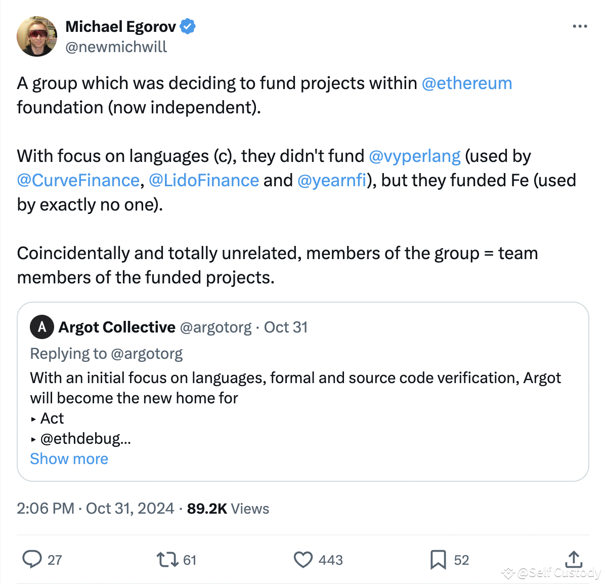Image resolution: width=605 pixels, height=584 pixels.
Task: Open Michael Egorov's @newmichwill handle
Action: [116, 47]
